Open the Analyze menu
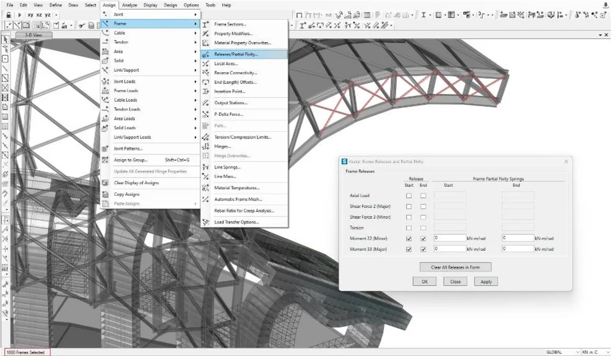611x356 pixels. tap(129, 5)
